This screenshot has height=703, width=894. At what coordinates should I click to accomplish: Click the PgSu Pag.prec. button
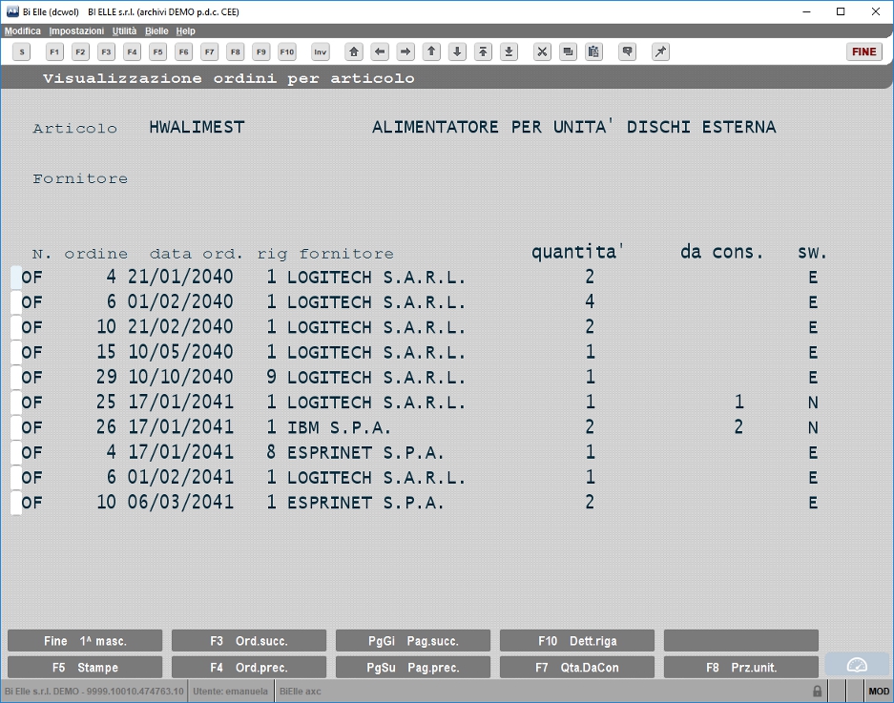[x=413, y=667]
